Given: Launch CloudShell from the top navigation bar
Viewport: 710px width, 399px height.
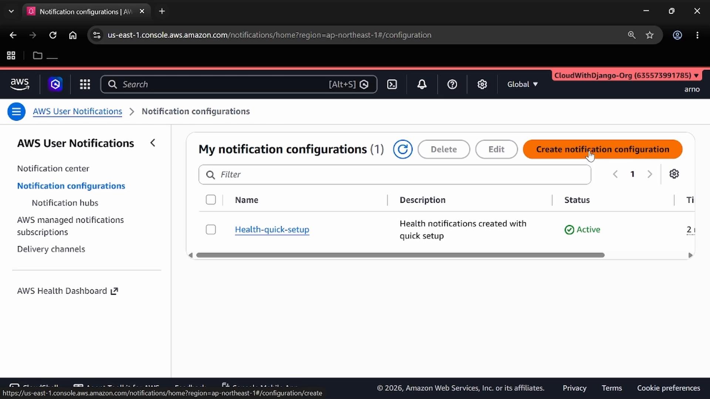Looking at the screenshot, I should [392, 84].
